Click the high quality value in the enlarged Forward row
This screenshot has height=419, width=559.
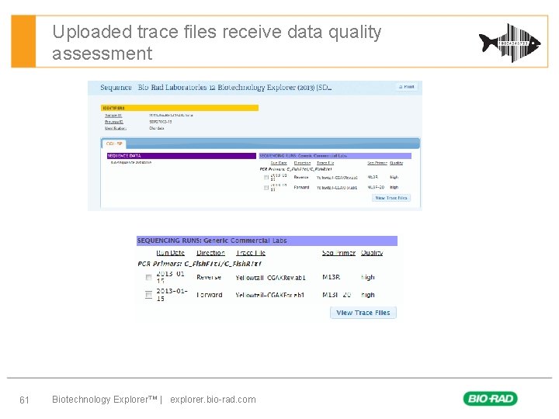pos(368,295)
